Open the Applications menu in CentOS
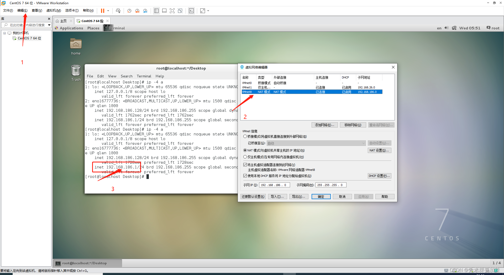The height and width of the screenshot is (275, 504). [x=71, y=28]
